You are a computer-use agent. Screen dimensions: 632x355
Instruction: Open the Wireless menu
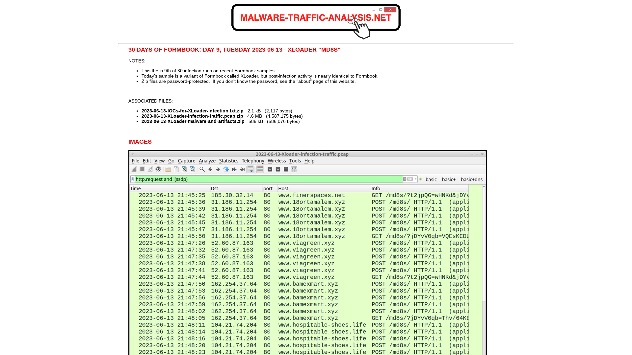[x=276, y=161]
